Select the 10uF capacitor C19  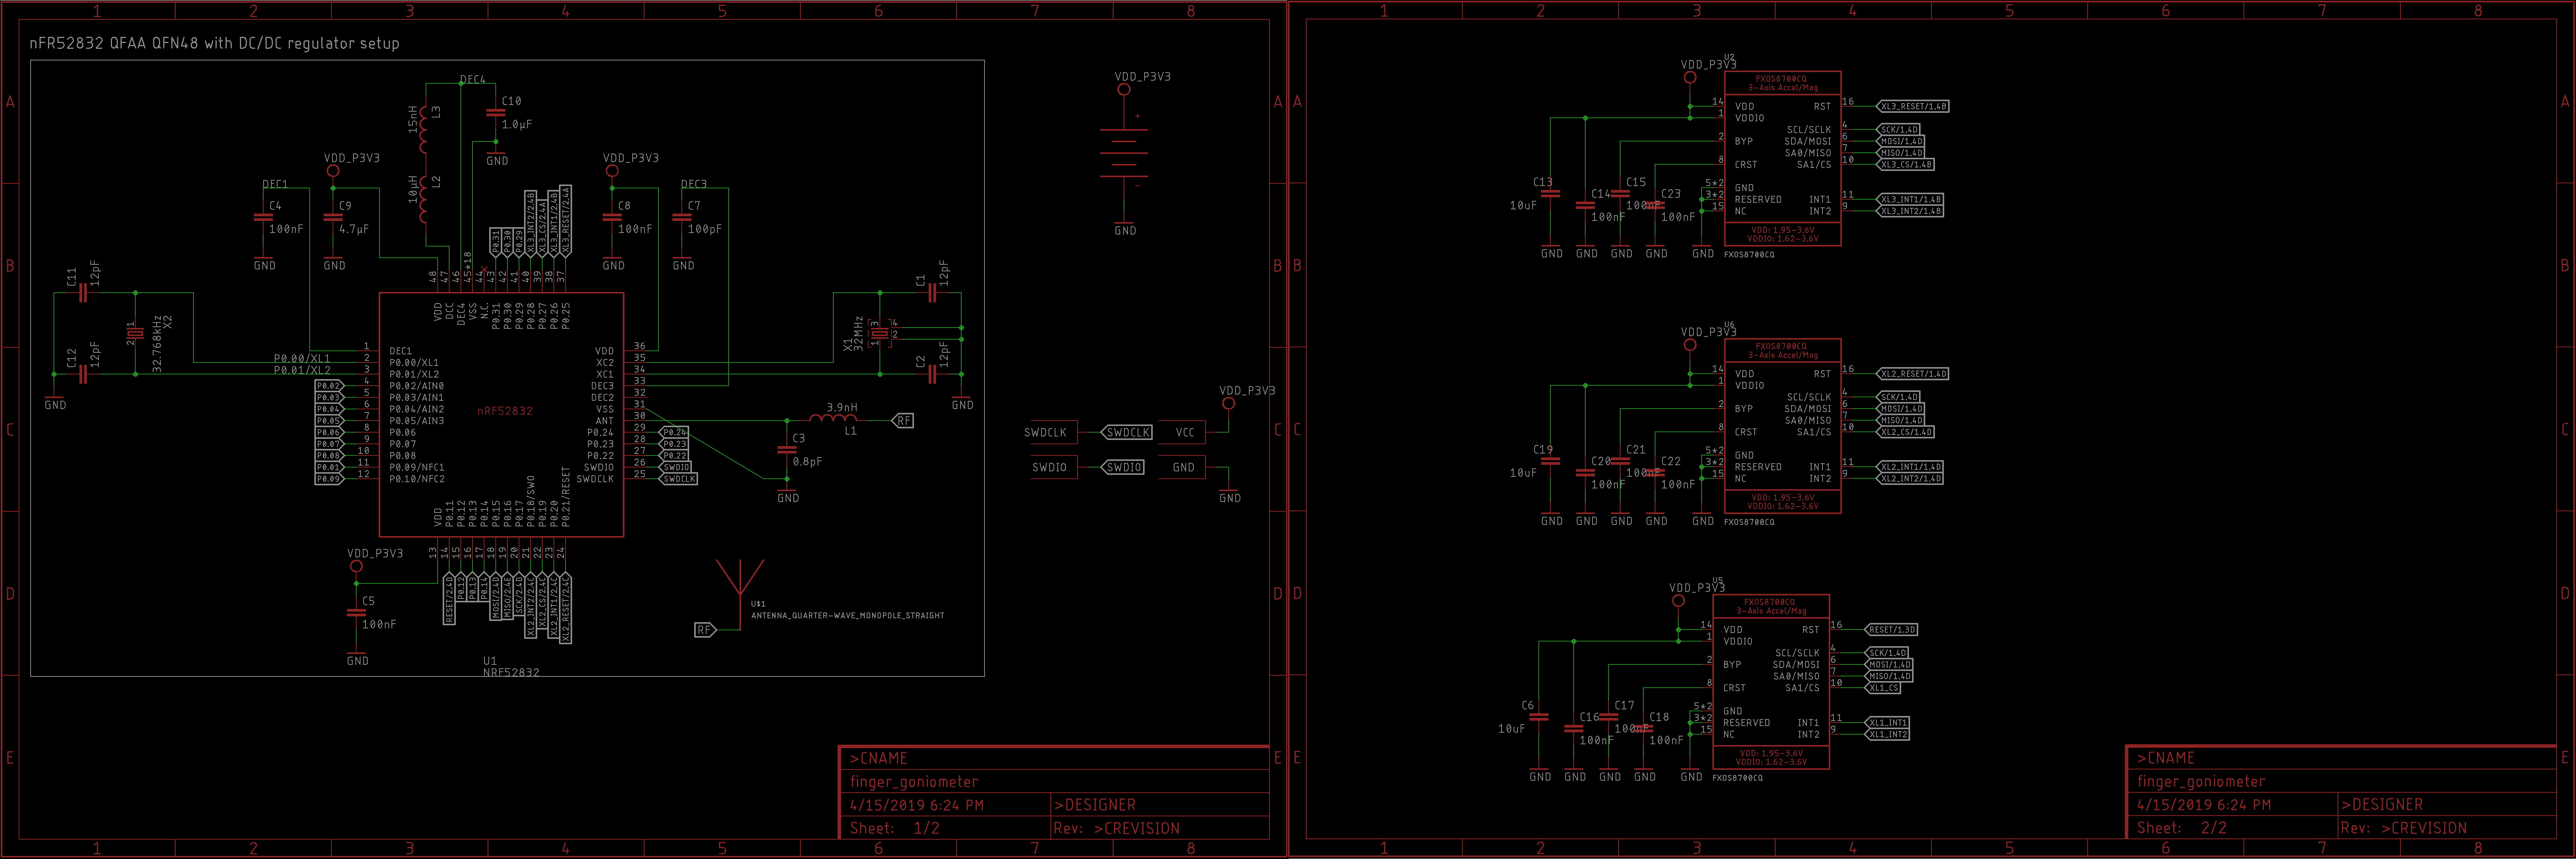point(1550,461)
